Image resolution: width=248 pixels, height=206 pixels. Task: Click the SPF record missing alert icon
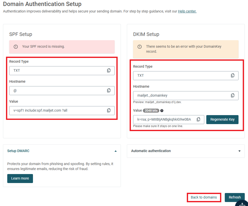pos(16,47)
